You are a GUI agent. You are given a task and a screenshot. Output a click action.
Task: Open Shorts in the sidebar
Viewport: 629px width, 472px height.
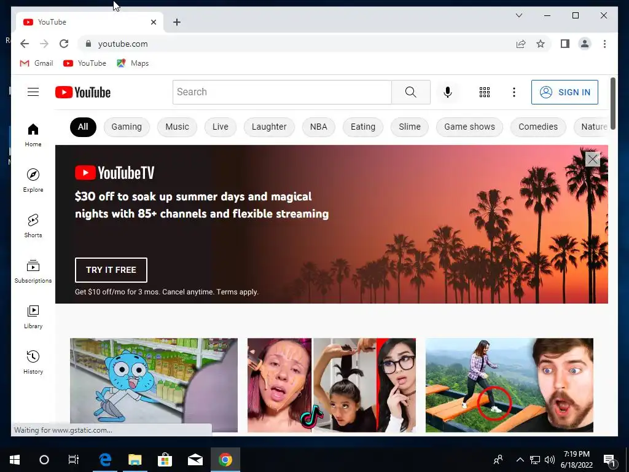pos(33,226)
